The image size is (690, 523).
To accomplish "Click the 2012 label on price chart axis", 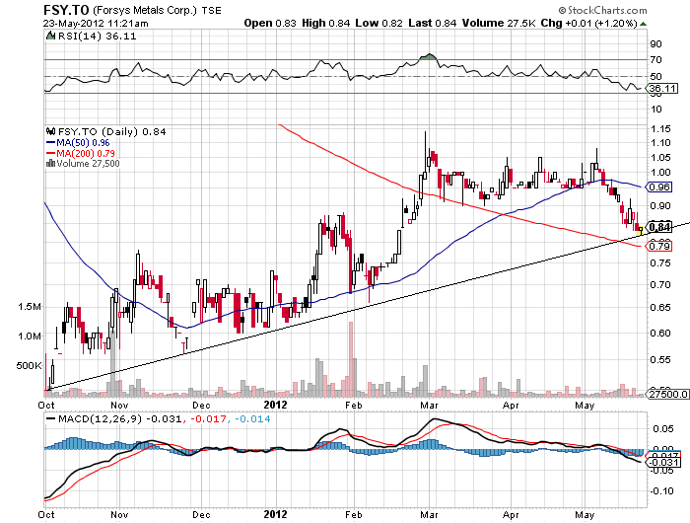I will click(275, 405).
